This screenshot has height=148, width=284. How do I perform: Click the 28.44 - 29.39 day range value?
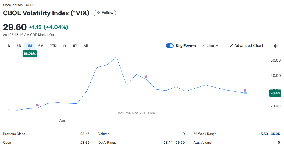click(x=174, y=143)
